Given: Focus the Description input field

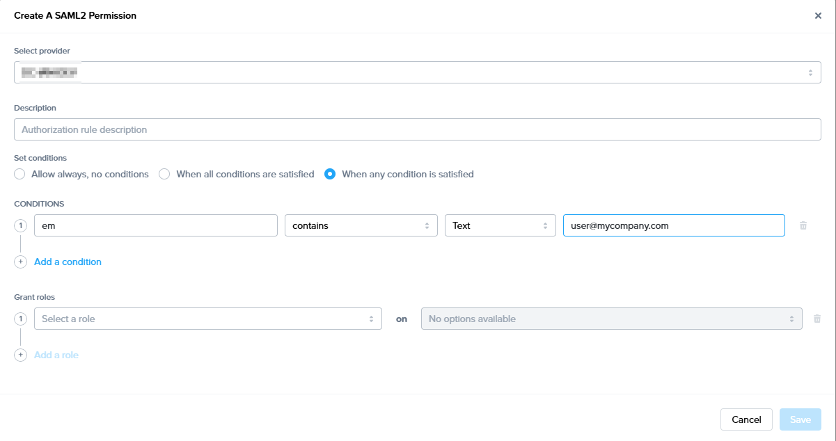Looking at the screenshot, I should click(417, 129).
